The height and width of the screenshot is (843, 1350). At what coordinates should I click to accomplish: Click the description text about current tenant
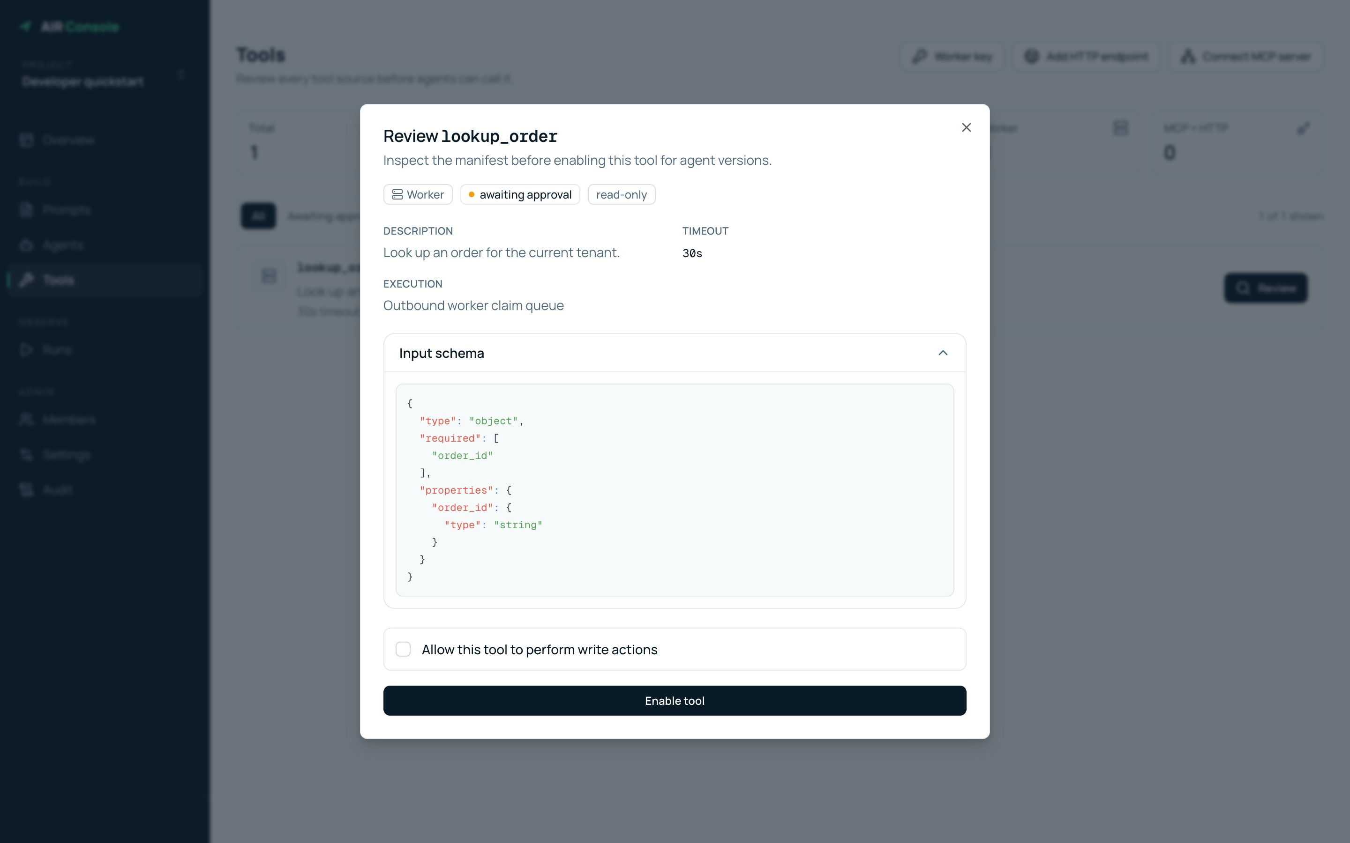pos(501,252)
